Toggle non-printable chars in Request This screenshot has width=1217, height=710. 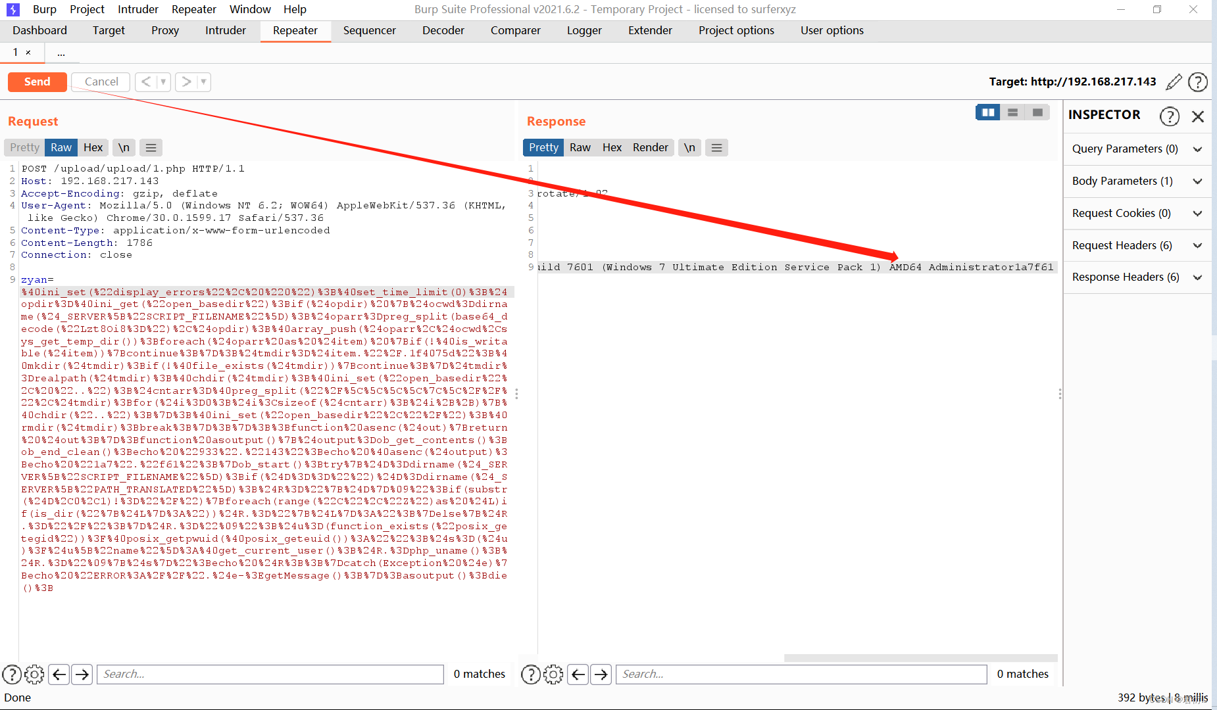[x=124, y=147]
